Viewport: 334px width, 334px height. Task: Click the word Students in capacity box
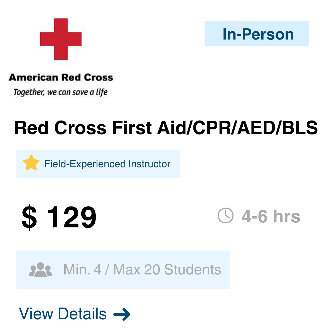point(192,269)
